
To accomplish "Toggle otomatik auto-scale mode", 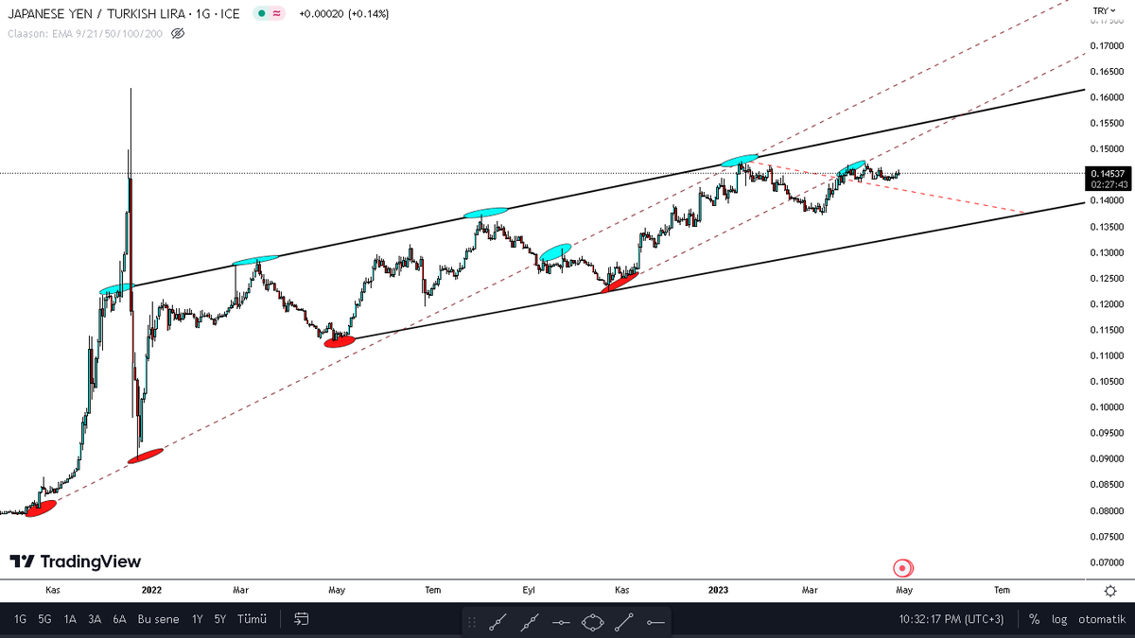I will click(x=1101, y=619).
